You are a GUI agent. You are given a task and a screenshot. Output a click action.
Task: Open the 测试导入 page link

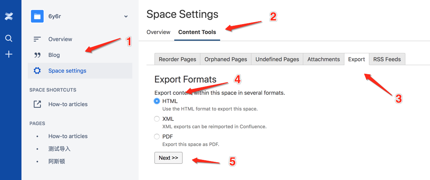[59, 149]
